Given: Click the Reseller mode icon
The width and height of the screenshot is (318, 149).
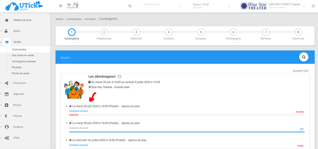Looking at the screenshot, I should (73, 6).
